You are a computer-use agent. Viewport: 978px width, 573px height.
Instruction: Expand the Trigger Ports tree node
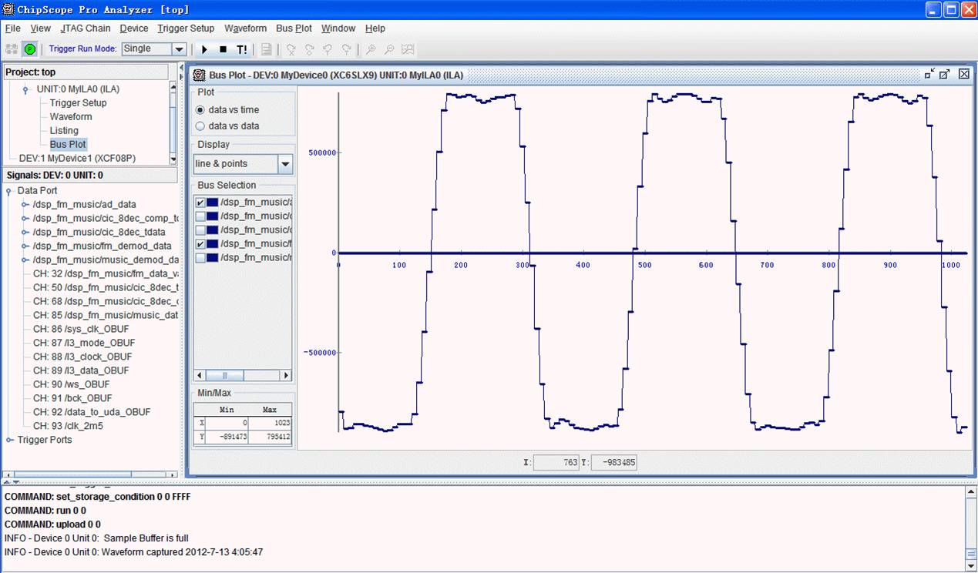pyautogui.click(x=10, y=440)
